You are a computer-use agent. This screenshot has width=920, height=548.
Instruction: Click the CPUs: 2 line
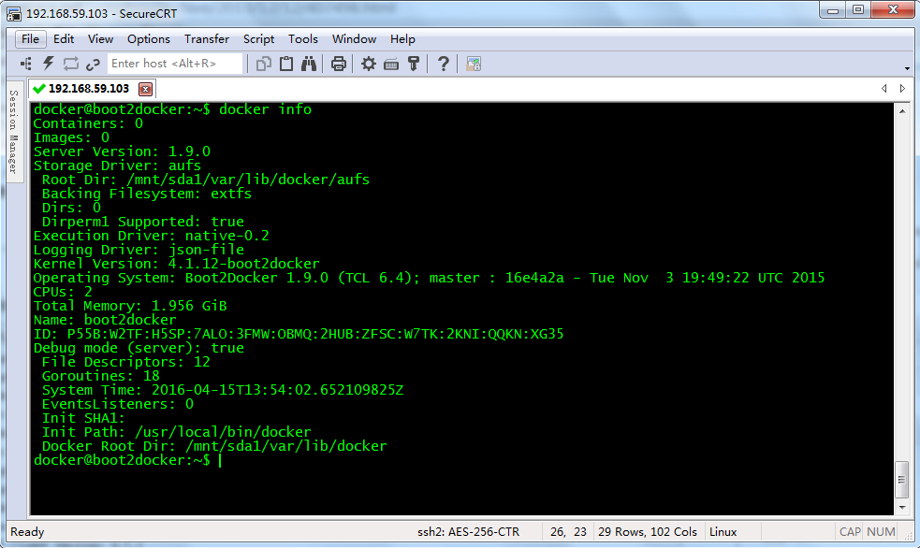coord(63,292)
